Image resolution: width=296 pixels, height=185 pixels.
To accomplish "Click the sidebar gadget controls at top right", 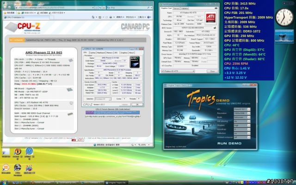I will [289, 3].
